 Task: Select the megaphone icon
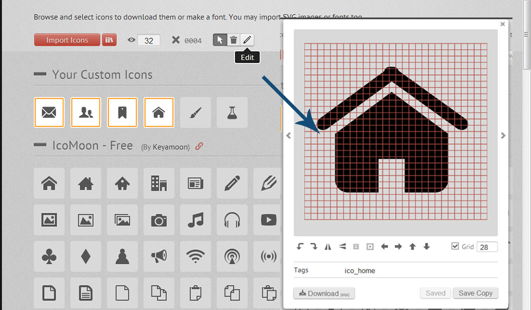click(159, 256)
